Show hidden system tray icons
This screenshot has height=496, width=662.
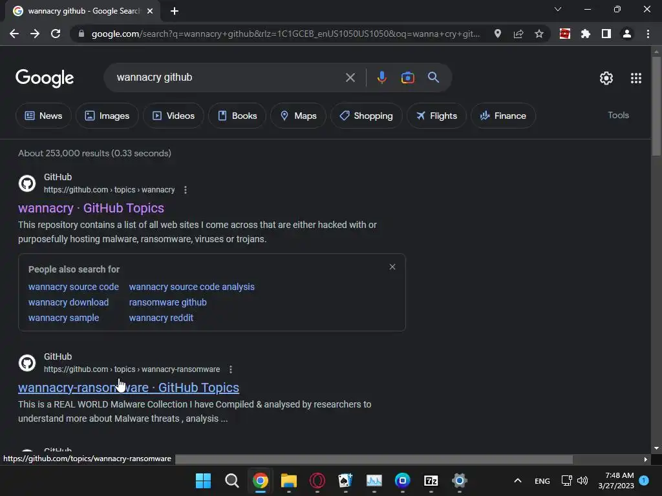518,480
